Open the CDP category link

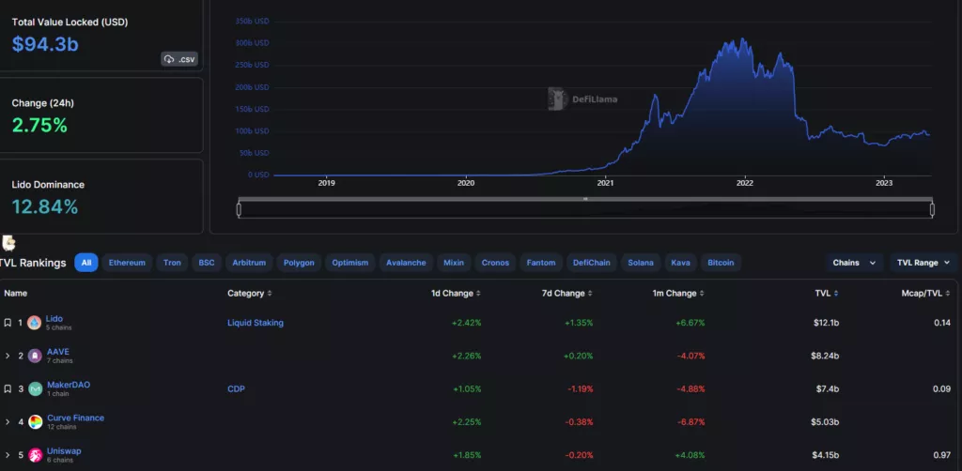tap(236, 389)
